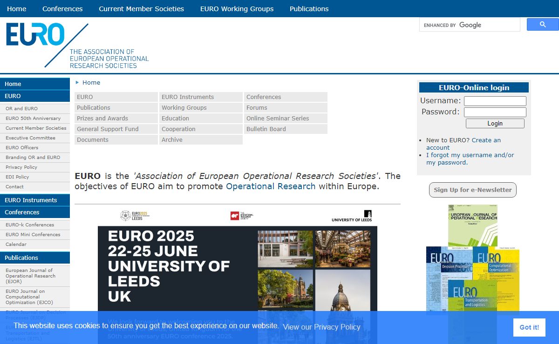Open the Operational Research link in intro
This screenshot has width=559, height=344.
point(271,186)
